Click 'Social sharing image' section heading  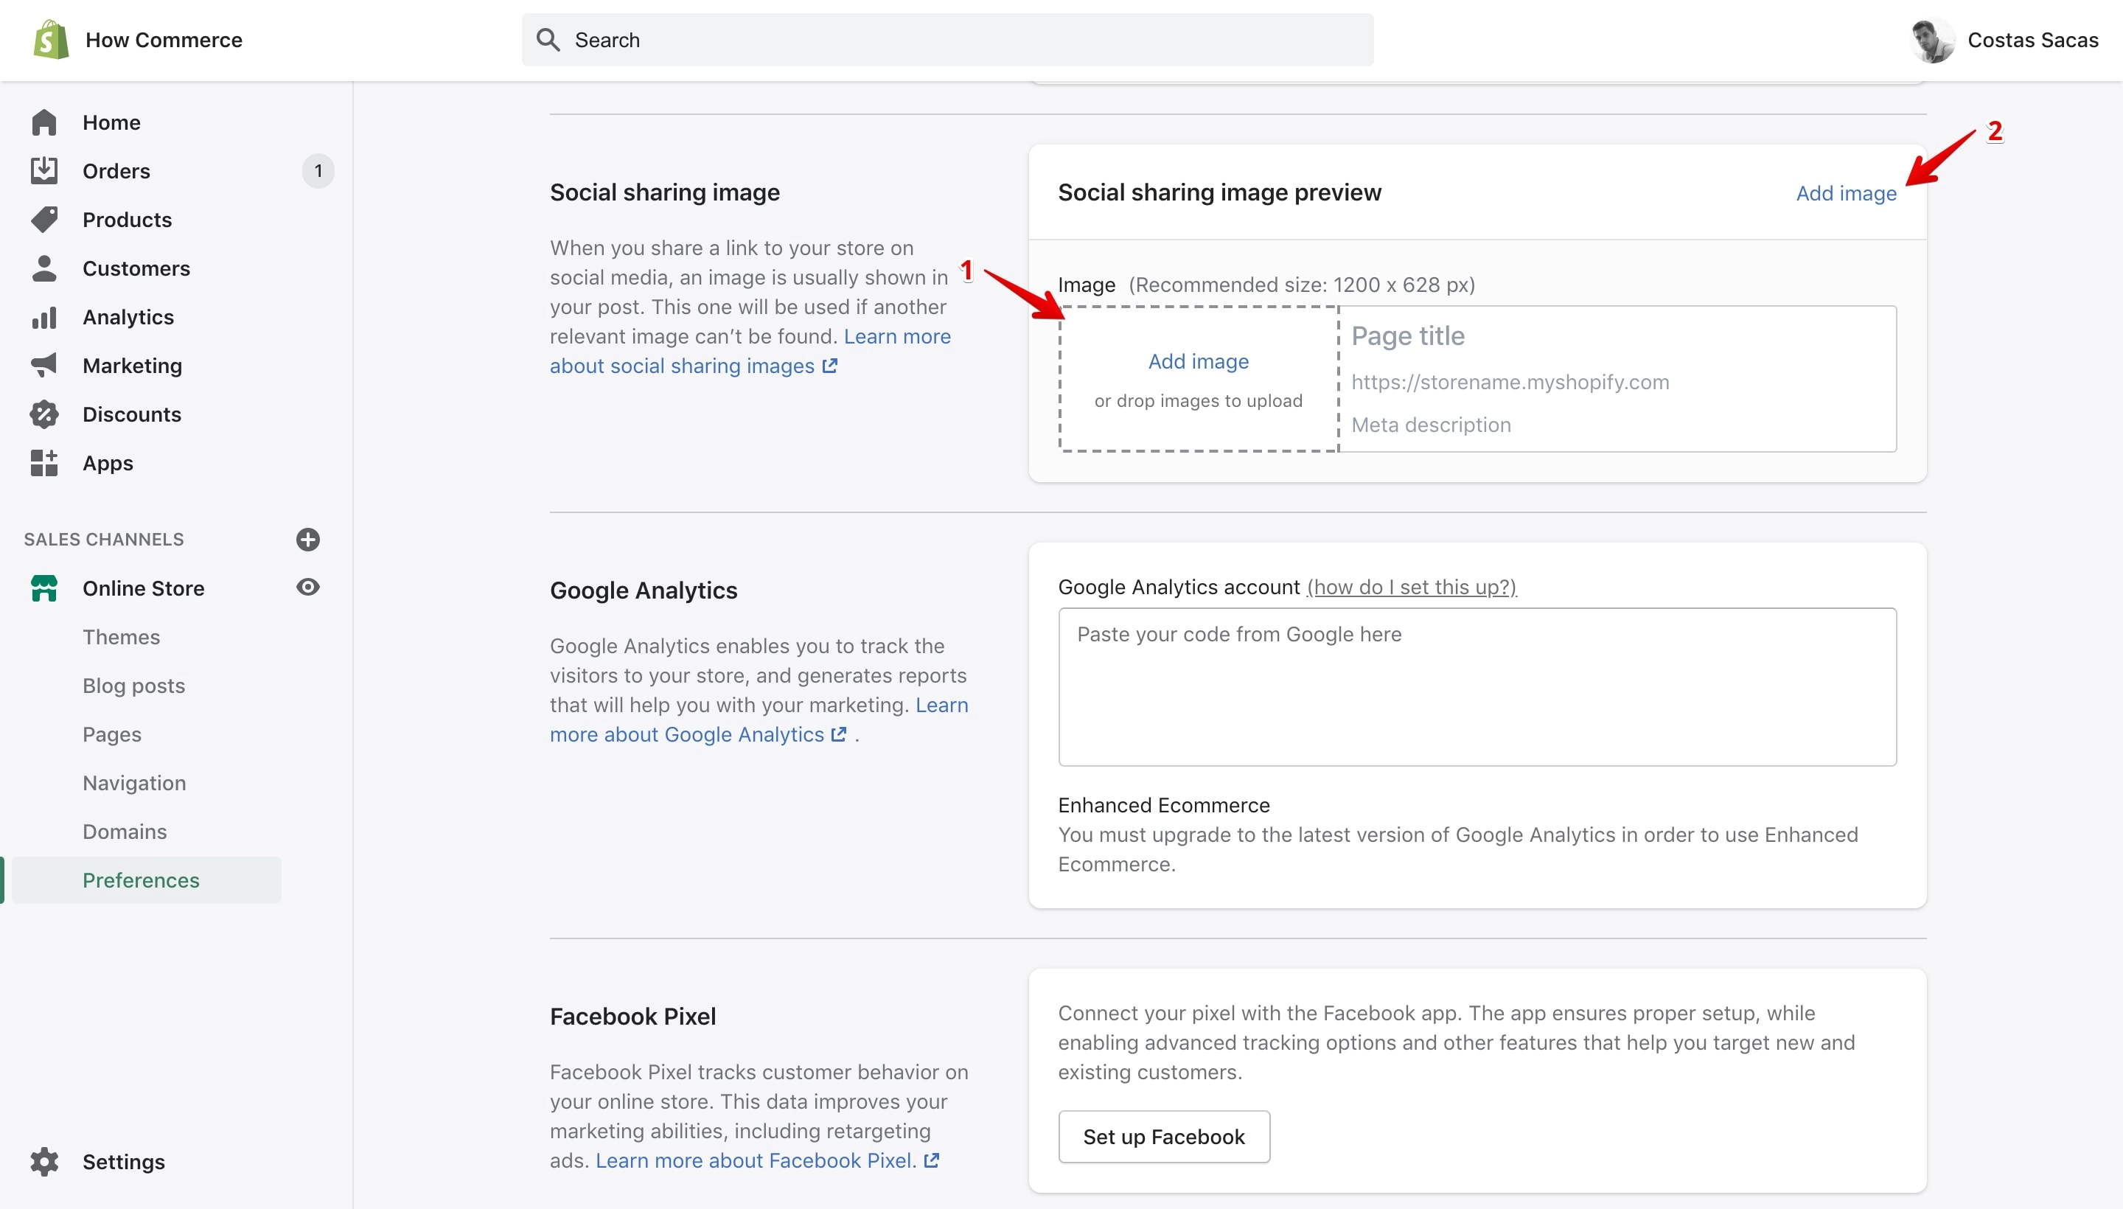point(665,192)
